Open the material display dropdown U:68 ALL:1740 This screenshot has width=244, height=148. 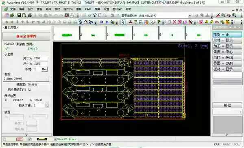pyautogui.click(x=190, y=15)
